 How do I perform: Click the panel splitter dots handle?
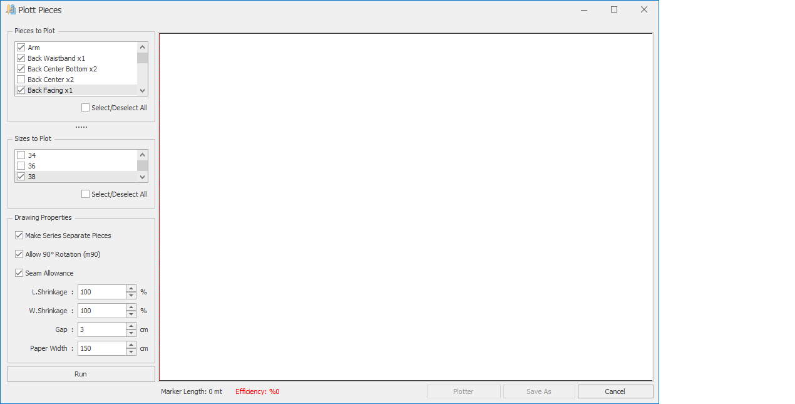pos(81,127)
